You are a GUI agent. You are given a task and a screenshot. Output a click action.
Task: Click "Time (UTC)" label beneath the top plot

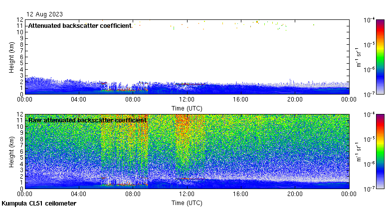pos(187,108)
